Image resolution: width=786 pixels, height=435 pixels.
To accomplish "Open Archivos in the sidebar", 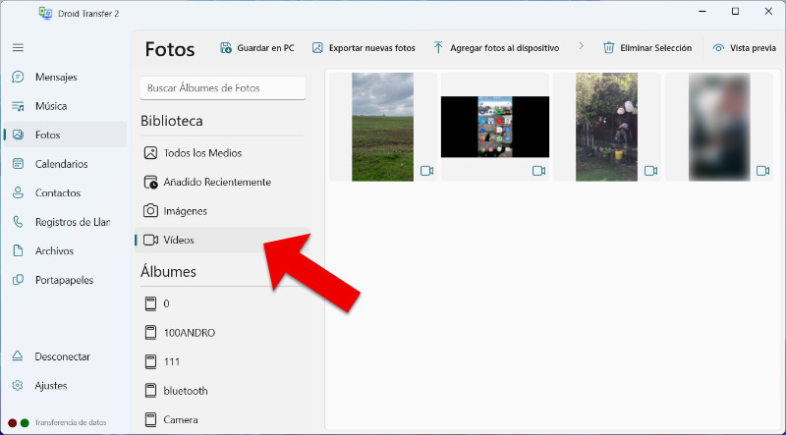I will point(54,250).
